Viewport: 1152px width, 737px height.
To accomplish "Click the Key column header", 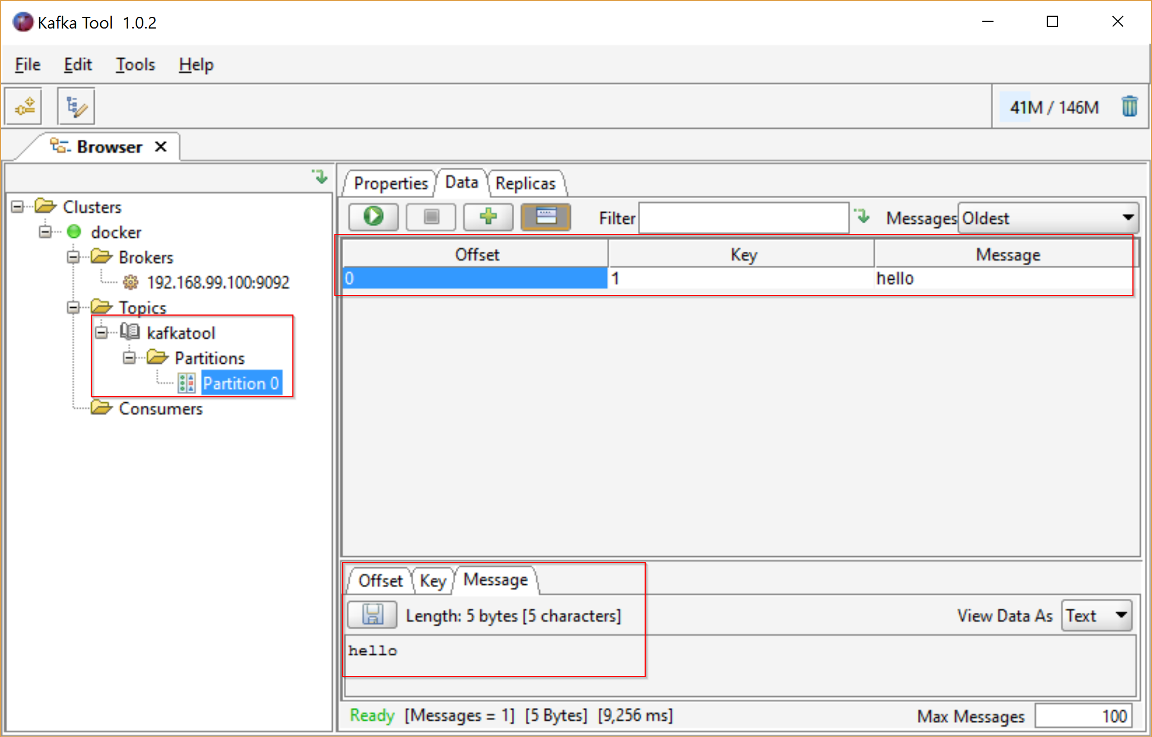I will (743, 255).
